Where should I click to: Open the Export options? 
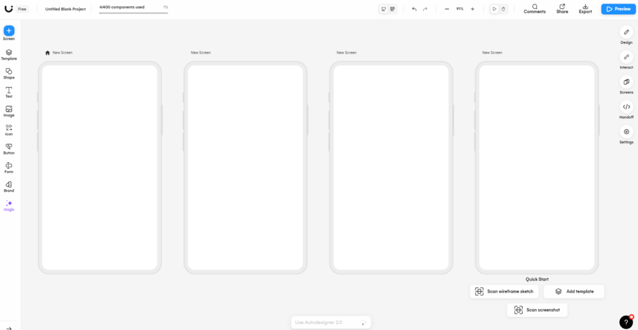[x=585, y=9]
